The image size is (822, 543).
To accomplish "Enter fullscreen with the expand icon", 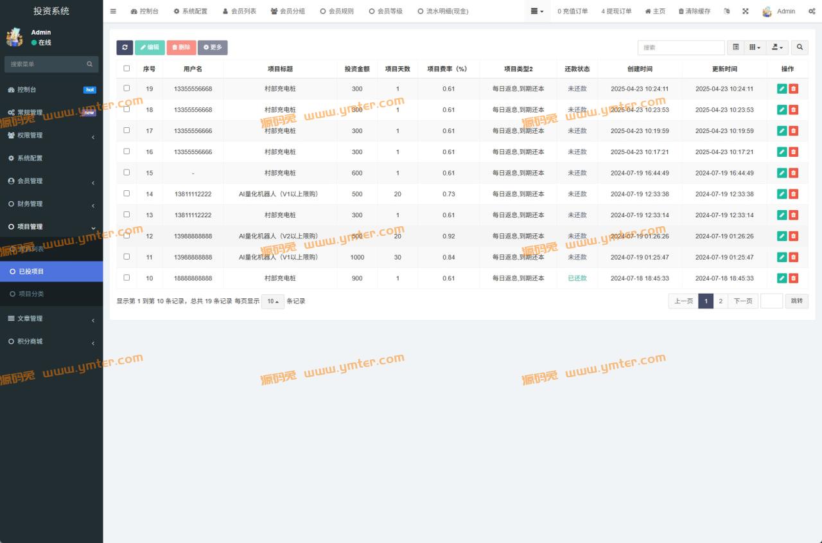I will pyautogui.click(x=745, y=11).
